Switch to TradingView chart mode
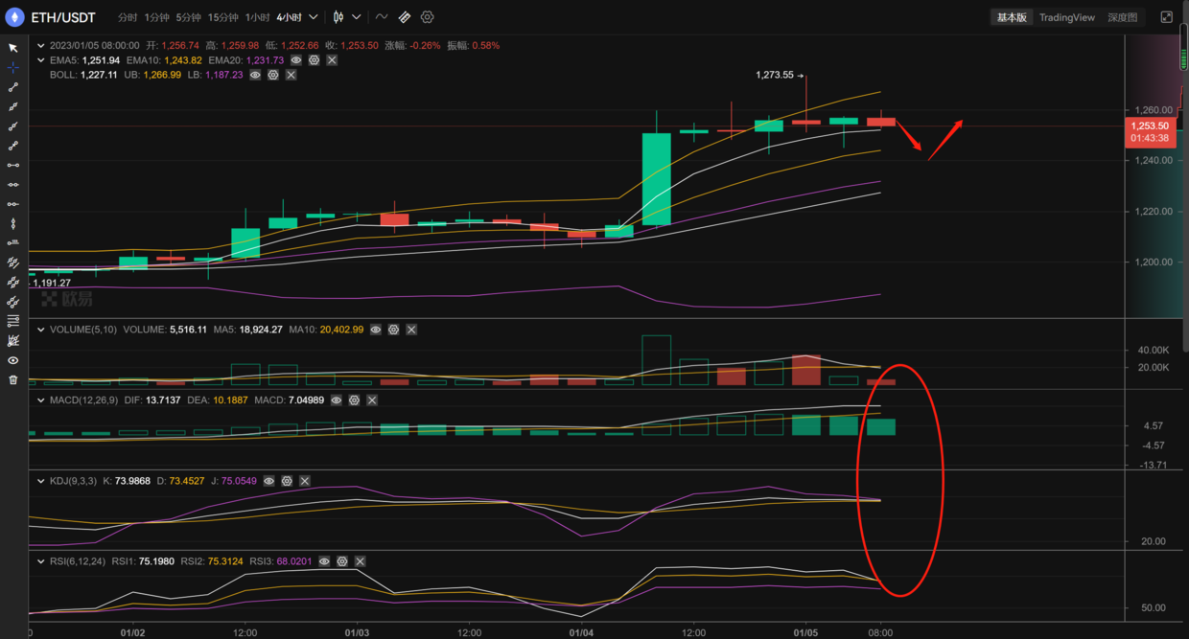The height and width of the screenshot is (639, 1189). [x=1067, y=17]
